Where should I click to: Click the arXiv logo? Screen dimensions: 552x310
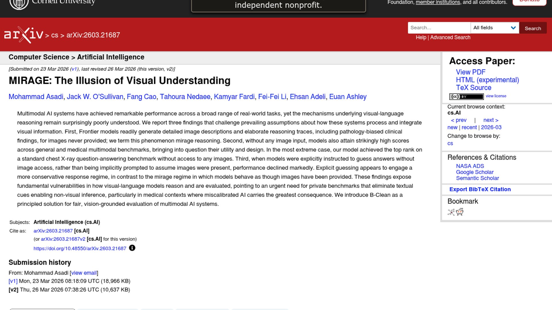pos(24,35)
